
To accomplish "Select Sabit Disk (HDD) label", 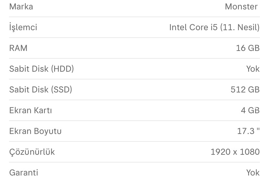I will pyautogui.click(x=42, y=69).
